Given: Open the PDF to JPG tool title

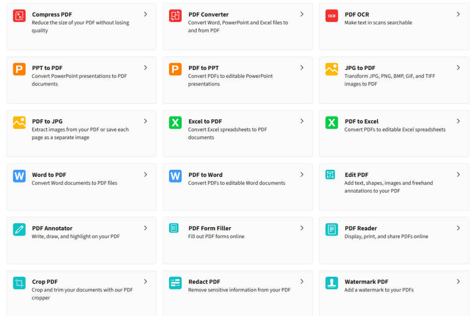Looking at the screenshot, I should (x=47, y=121).
